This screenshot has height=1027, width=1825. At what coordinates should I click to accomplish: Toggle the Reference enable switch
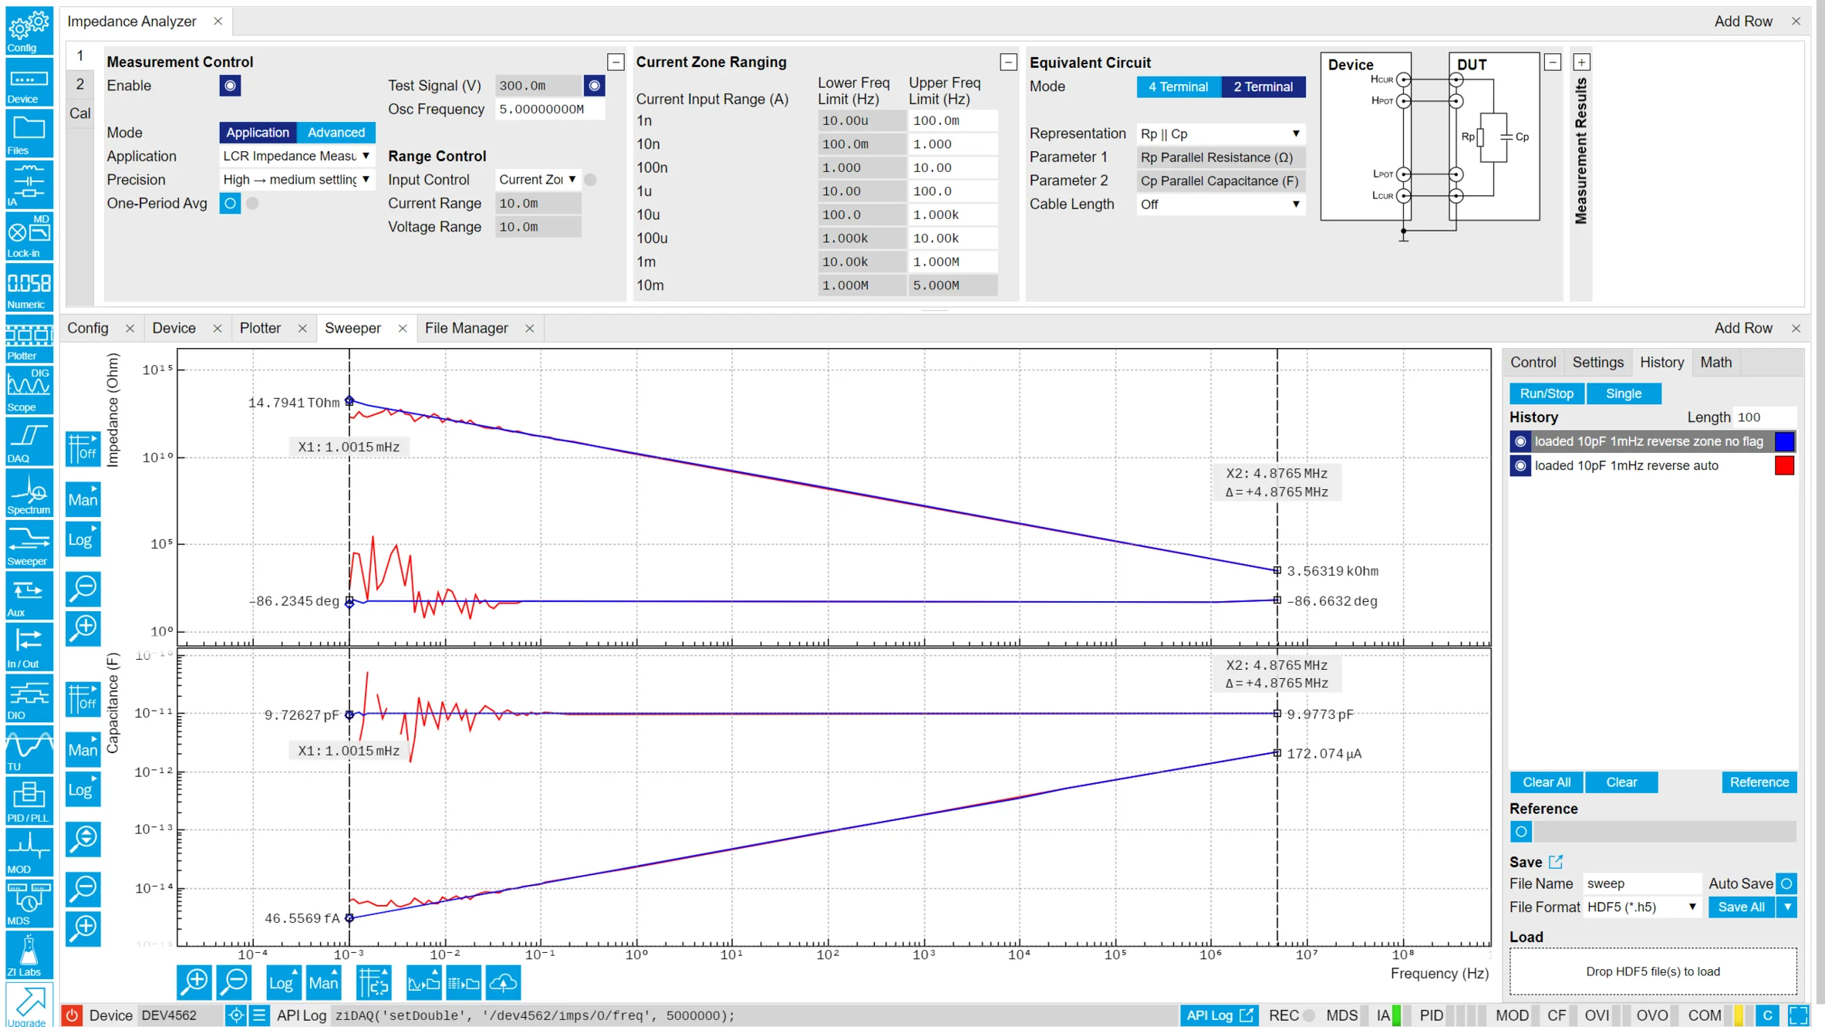click(x=1520, y=832)
